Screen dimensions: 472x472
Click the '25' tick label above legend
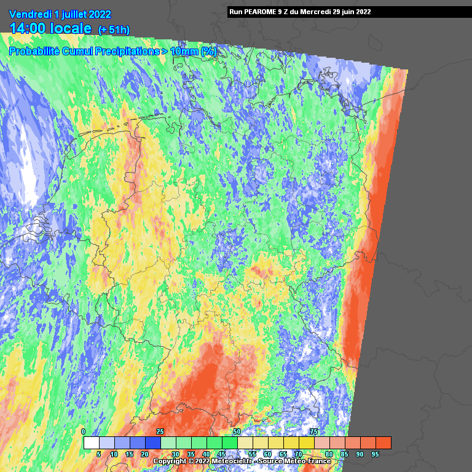tap(160, 432)
